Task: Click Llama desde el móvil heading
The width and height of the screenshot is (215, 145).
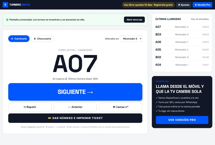Action: (x=180, y=89)
